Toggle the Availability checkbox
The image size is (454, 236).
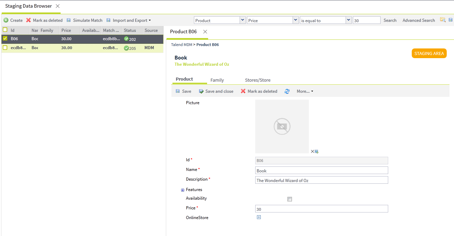coord(290,199)
